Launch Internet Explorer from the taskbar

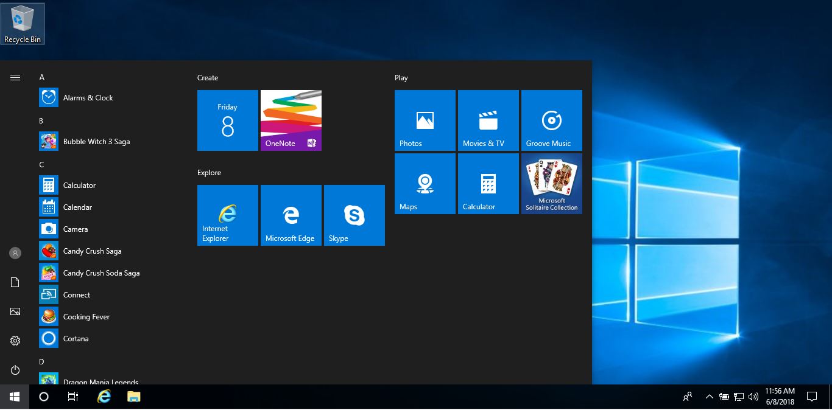tap(105, 397)
